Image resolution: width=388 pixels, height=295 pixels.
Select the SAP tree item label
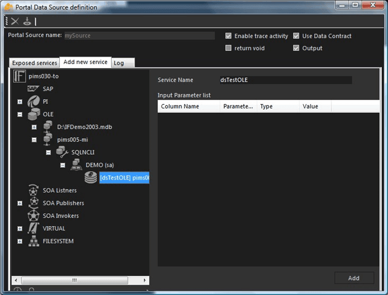click(x=48, y=89)
